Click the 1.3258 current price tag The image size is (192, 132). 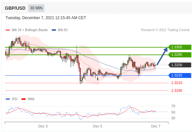coord(180,65)
